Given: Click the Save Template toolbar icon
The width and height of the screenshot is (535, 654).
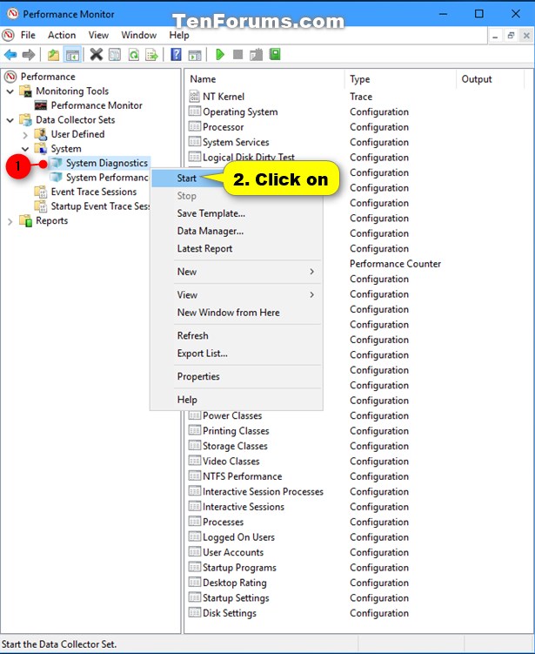Looking at the screenshot, I should click(x=257, y=55).
